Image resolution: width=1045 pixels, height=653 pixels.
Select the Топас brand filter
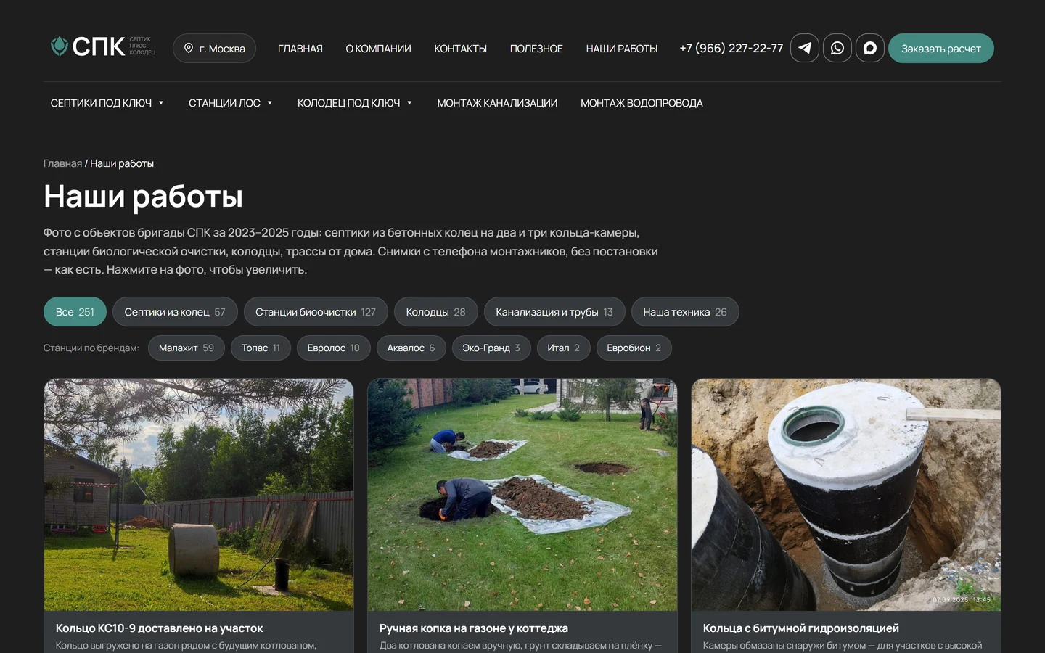click(x=261, y=348)
